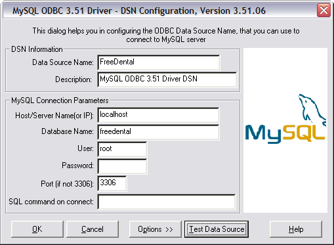Click the dialog's introductory help text
Screen dimensions: 334x245
coord(166,35)
